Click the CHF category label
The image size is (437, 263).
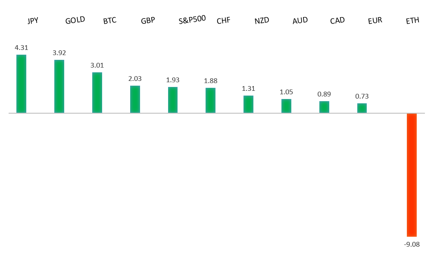coord(223,21)
